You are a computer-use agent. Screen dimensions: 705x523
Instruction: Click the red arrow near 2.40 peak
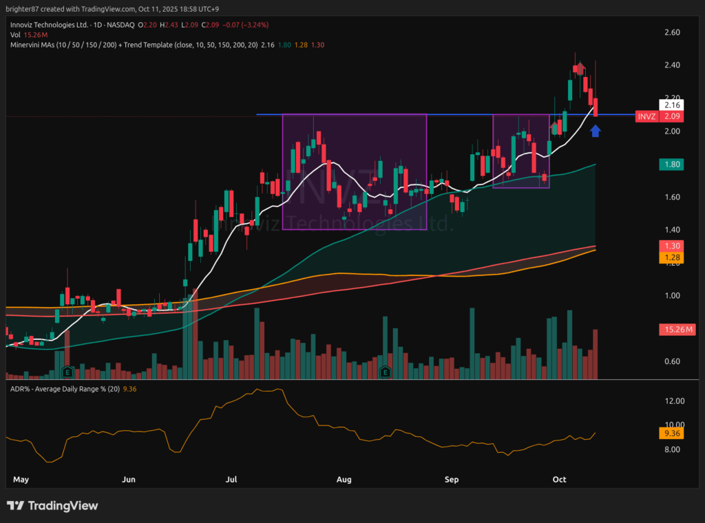[x=580, y=67]
